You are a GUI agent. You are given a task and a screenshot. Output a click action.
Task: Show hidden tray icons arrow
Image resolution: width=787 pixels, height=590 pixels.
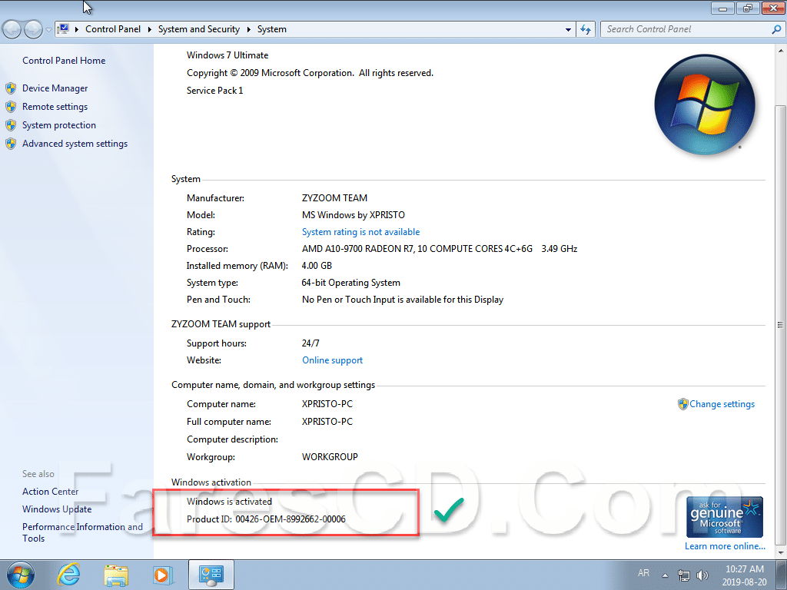(x=665, y=575)
